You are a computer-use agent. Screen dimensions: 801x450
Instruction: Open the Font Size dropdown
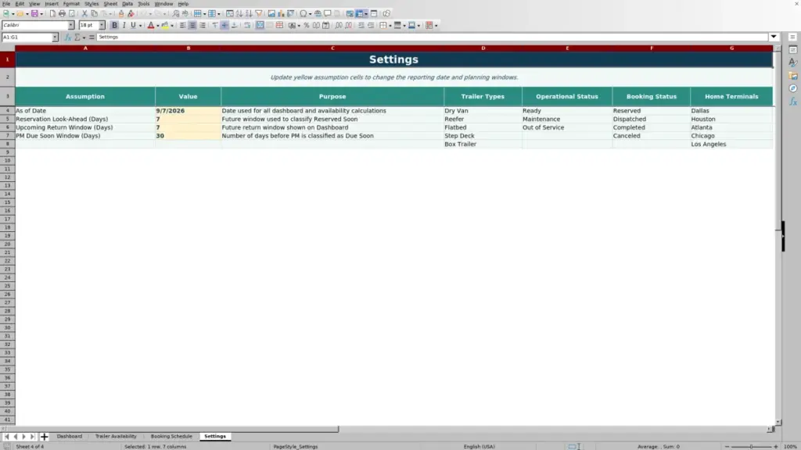point(102,25)
